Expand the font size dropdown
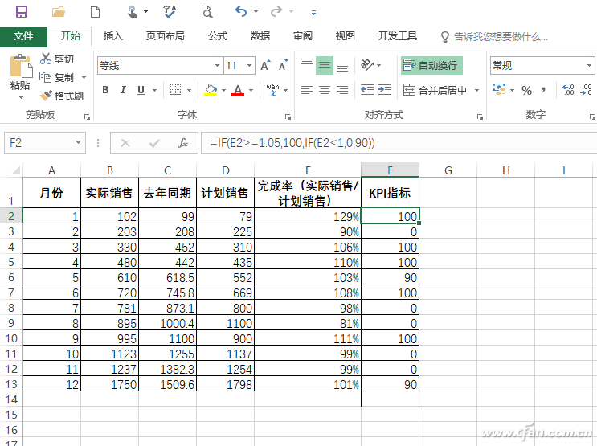Image resolution: width=597 pixels, height=446 pixels. [x=252, y=66]
